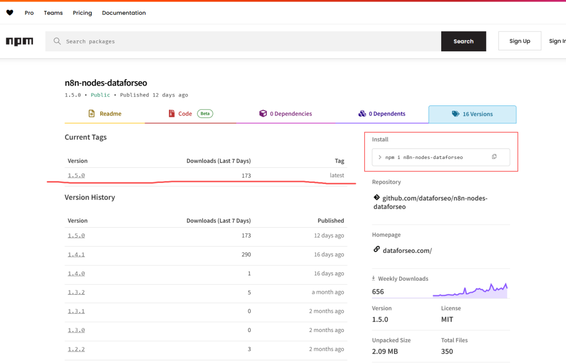This screenshot has width=566, height=363.
Task: Click the homepage link chain icon
Action: 376,250
